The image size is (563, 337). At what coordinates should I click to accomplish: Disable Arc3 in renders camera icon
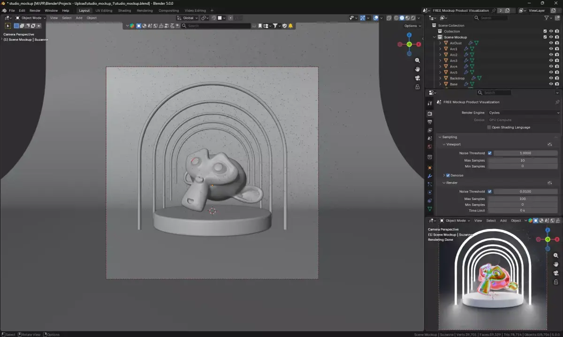(557, 61)
